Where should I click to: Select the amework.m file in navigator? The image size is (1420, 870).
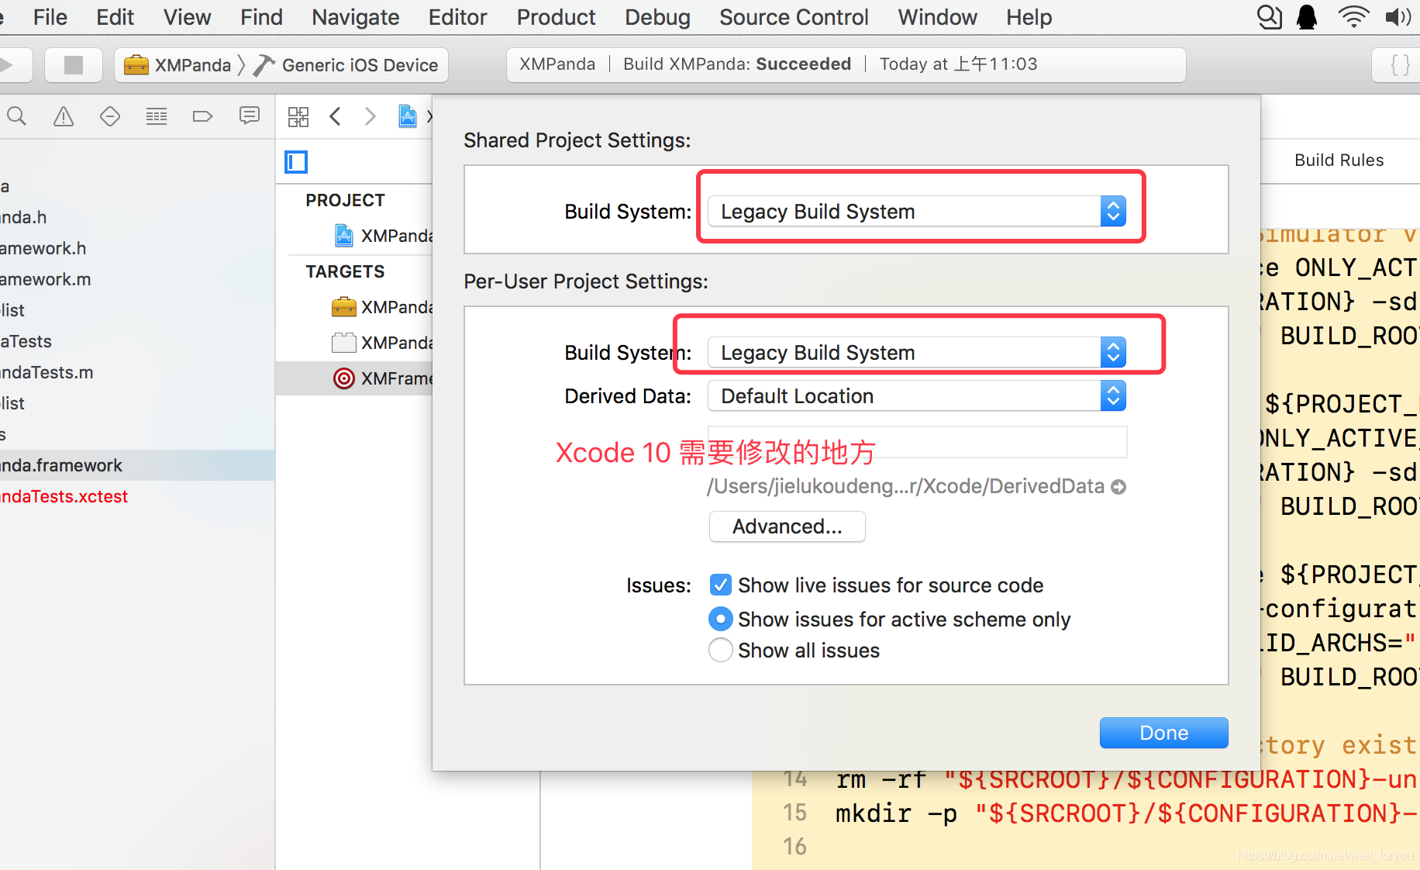(x=46, y=279)
